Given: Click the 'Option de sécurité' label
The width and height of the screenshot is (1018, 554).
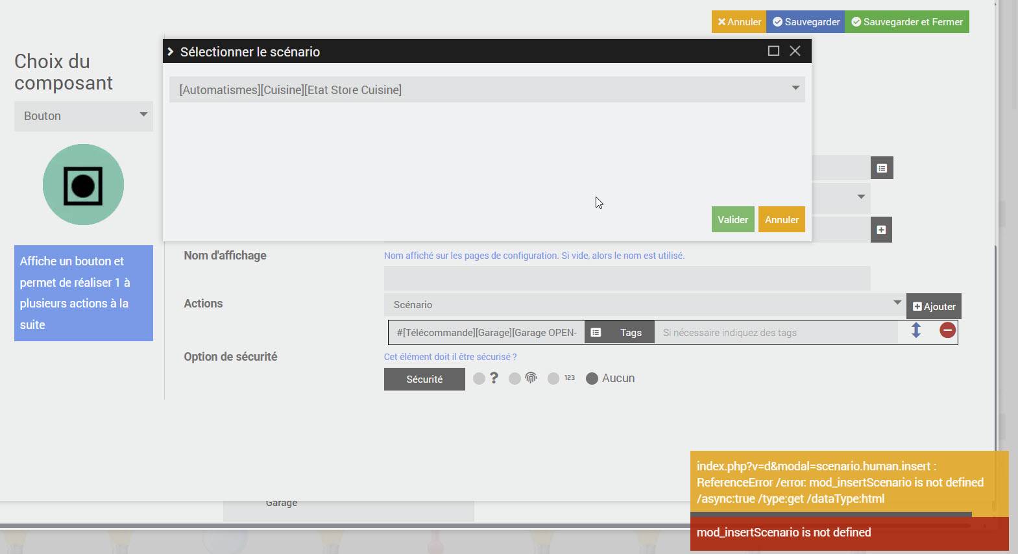Looking at the screenshot, I should click(x=230, y=357).
